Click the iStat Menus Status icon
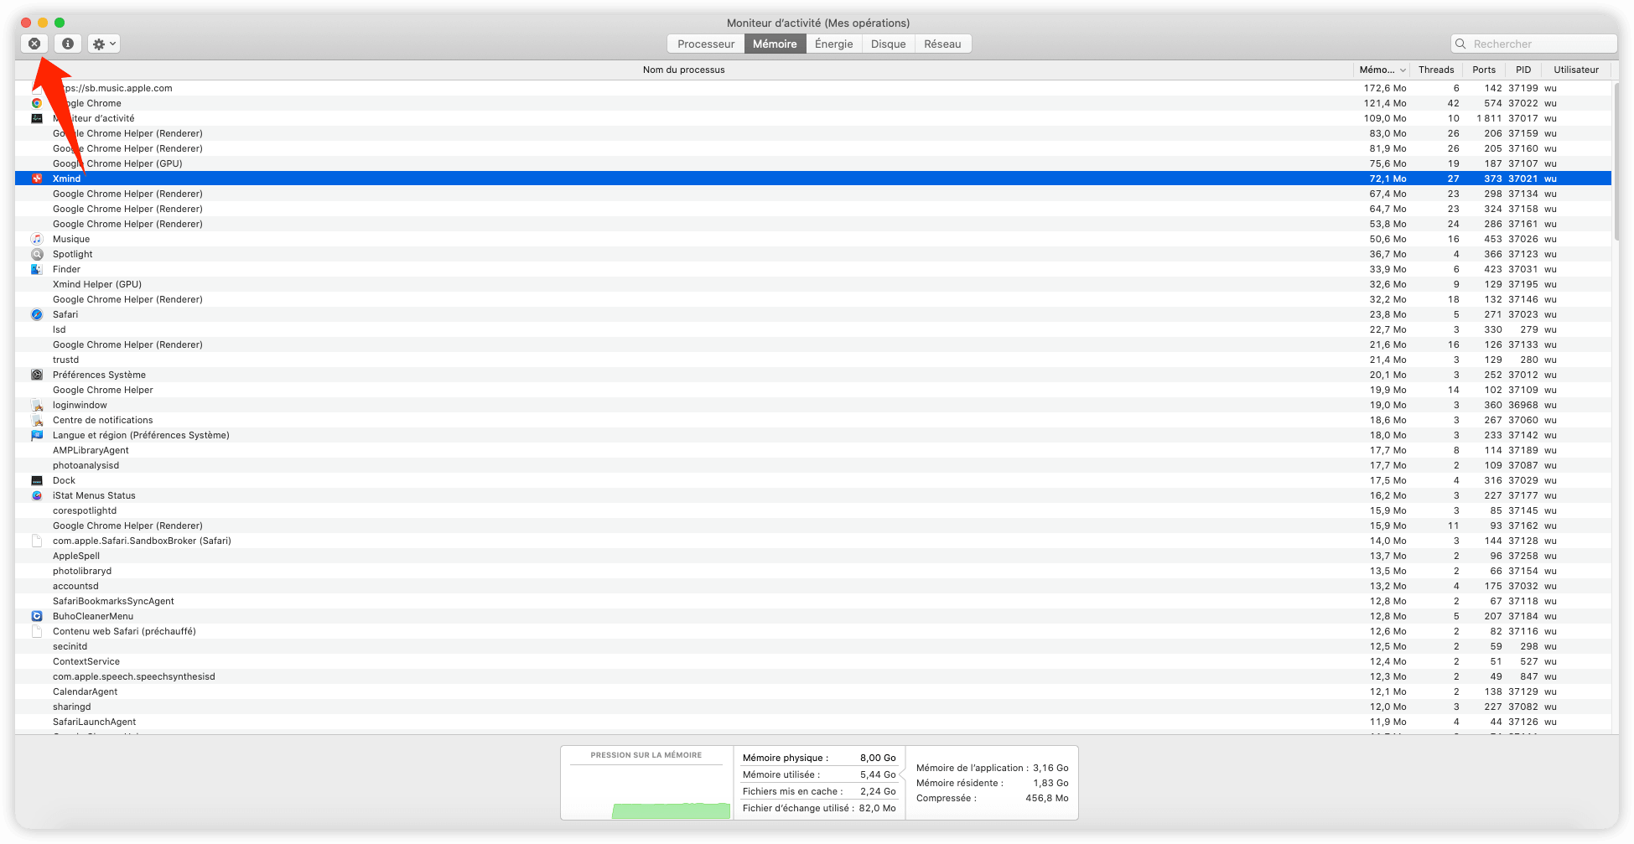The image size is (1634, 844). click(x=37, y=495)
